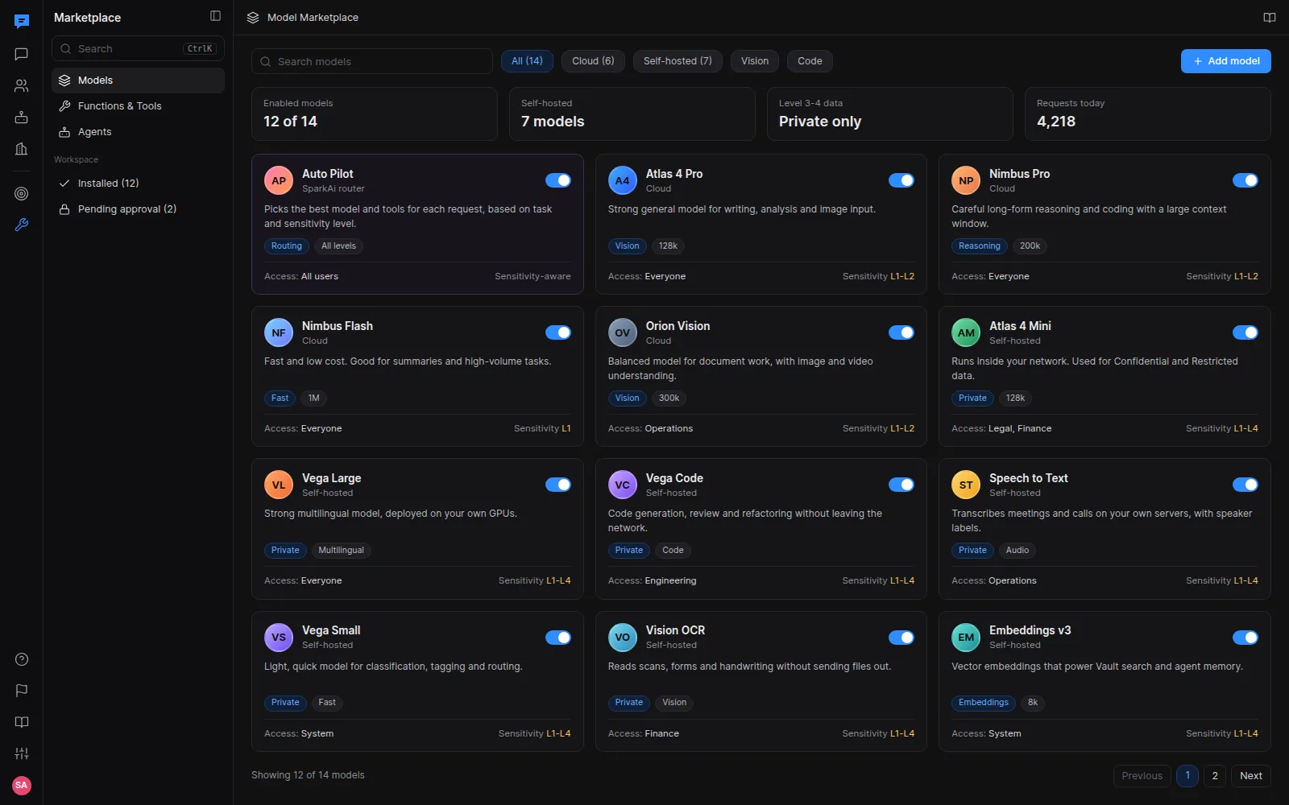The height and width of the screenshot is (805, 1289).
Task: Select the Code filter chip
Action: coord(810,61)
